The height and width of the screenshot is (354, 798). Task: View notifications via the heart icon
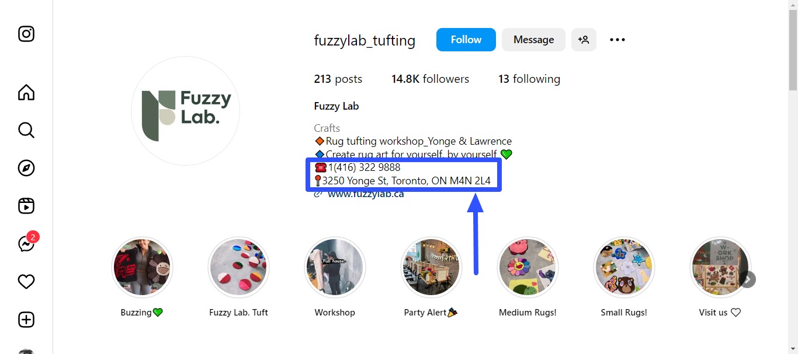point(26,281)
